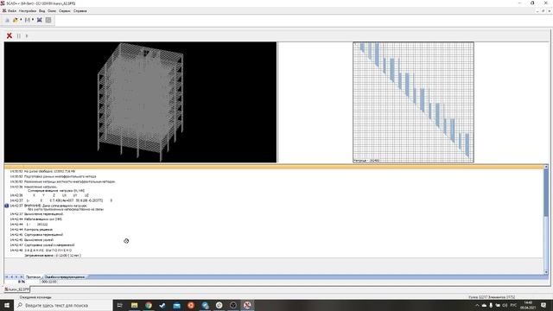
Task: Open the blue globe app on taskbar
Action: tap(205, 305)
